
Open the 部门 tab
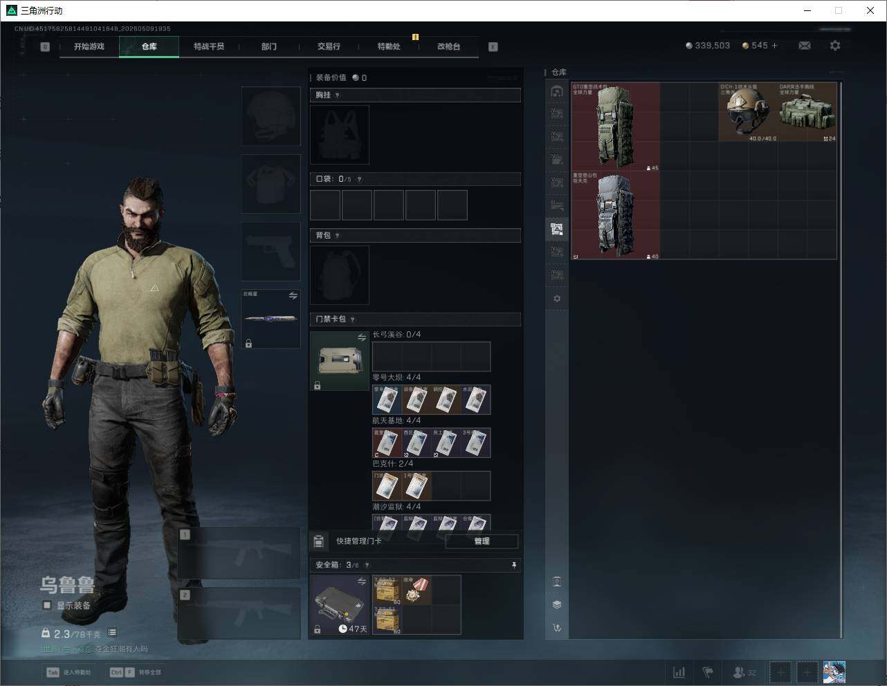point(269,46)
